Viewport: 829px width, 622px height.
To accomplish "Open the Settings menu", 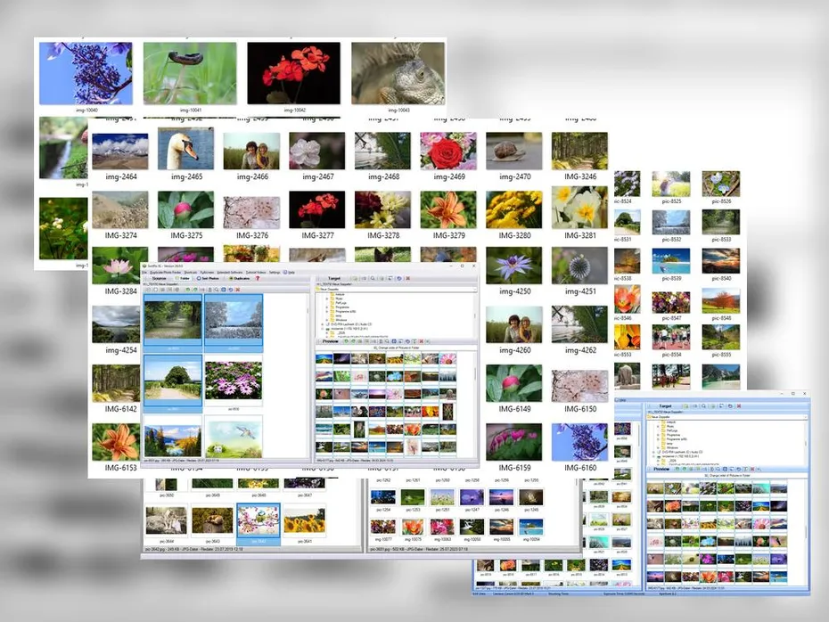I will (x=275, y=273).
